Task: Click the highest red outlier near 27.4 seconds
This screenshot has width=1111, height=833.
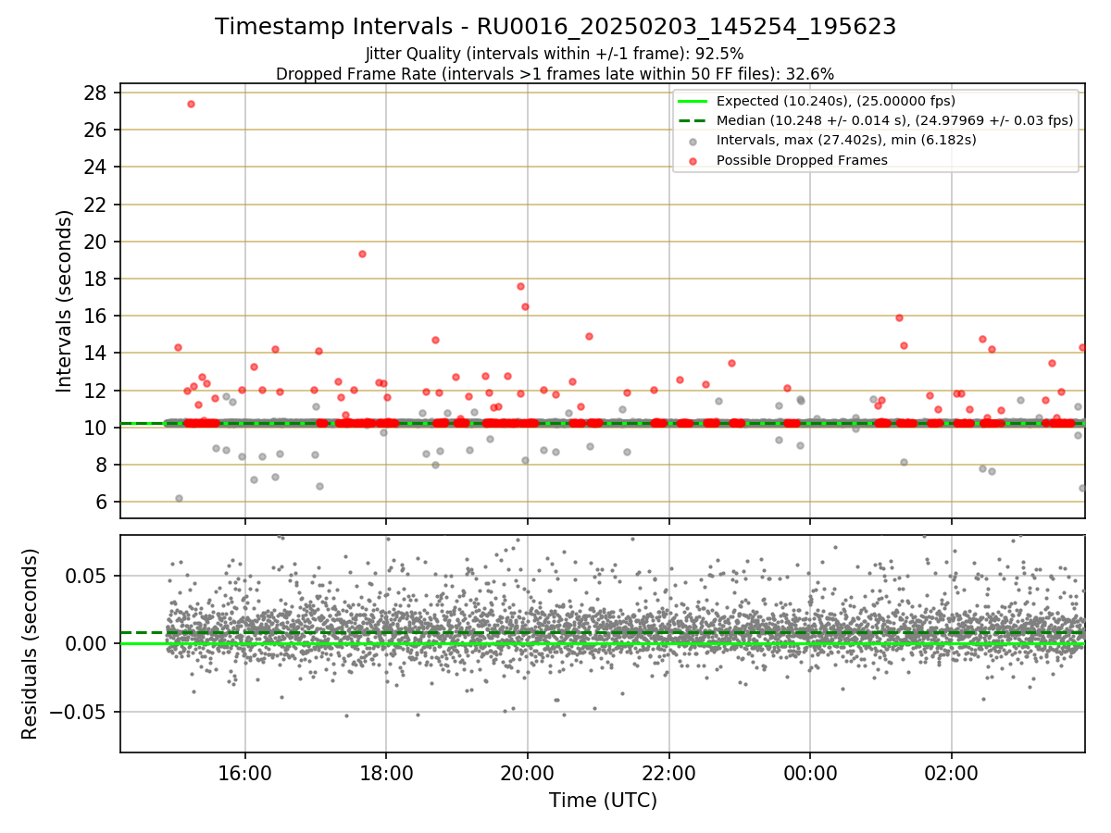Action: (191, 104)
